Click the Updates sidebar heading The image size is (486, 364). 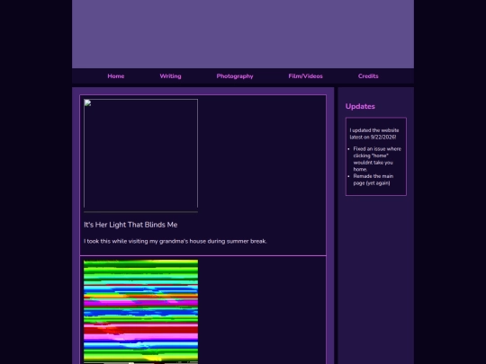pos(360,106)
